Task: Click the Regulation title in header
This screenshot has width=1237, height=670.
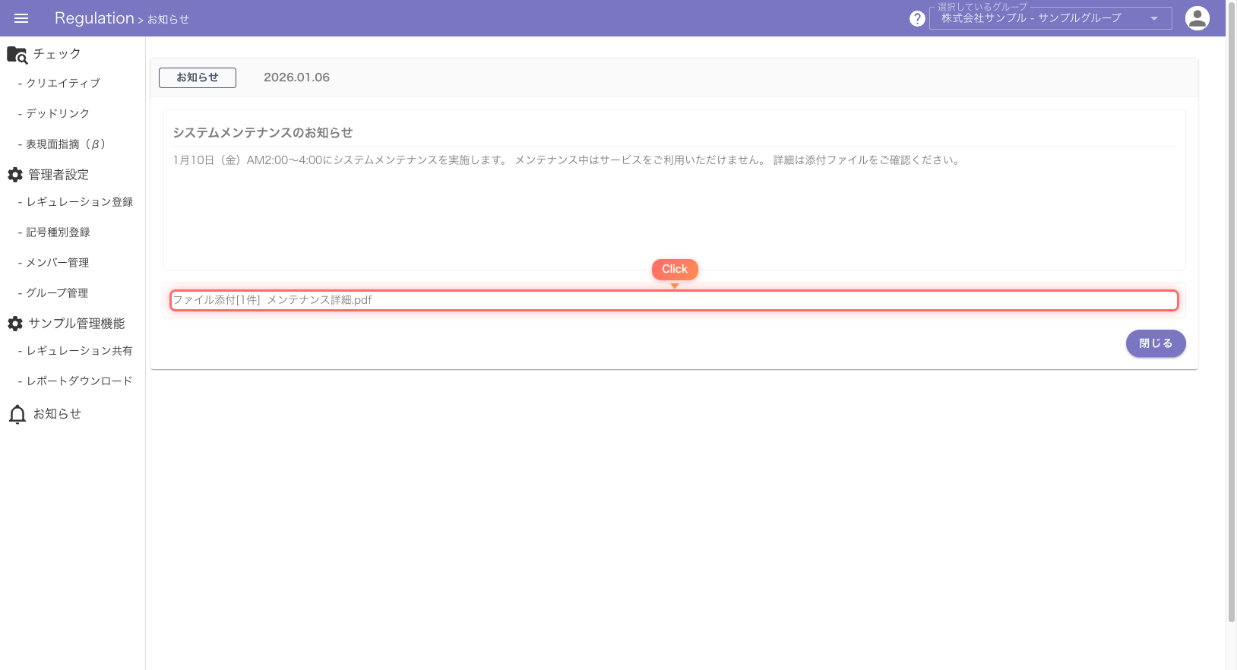Action: coord(94,18)
